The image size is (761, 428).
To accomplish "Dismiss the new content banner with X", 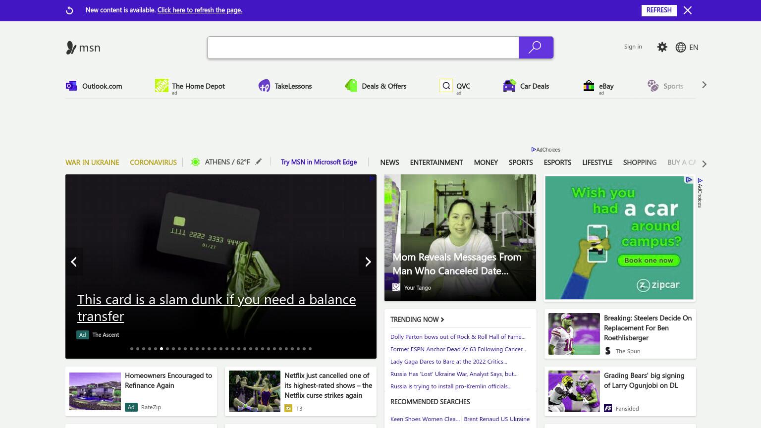I will click(x=688, y=10).
